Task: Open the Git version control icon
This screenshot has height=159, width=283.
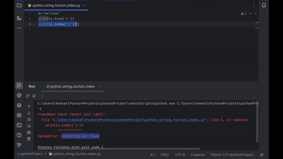Action: point(19,145)
